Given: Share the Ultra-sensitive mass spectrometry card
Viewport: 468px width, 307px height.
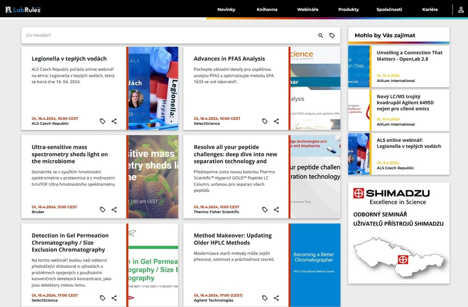Looking at the screenshot, I should (114, 209).
